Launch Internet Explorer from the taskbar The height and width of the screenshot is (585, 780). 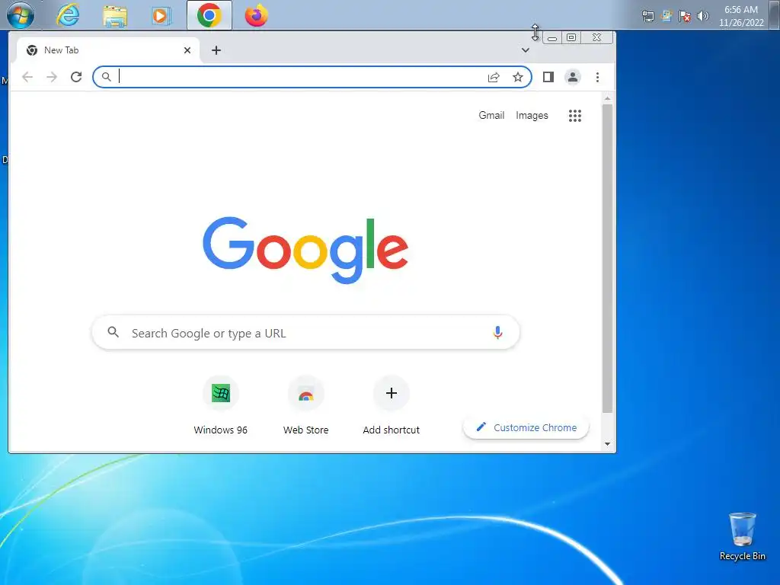(x=68, y=15)
